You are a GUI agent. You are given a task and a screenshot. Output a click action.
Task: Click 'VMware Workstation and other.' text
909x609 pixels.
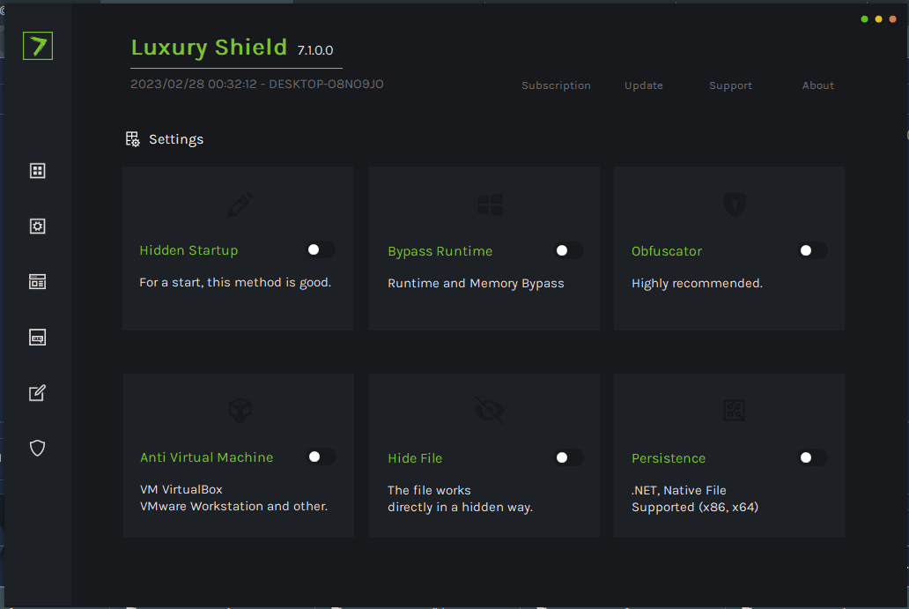point(233,507)
